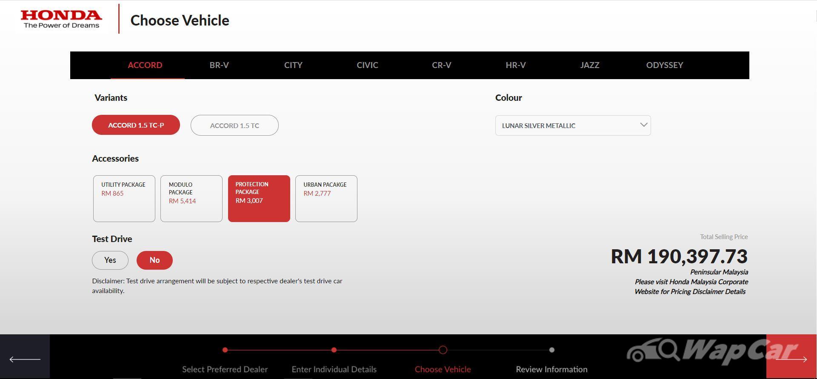Screen dimensions: 817x379
Task: Switch to the CIVIC tab
Action: (367, 65)
